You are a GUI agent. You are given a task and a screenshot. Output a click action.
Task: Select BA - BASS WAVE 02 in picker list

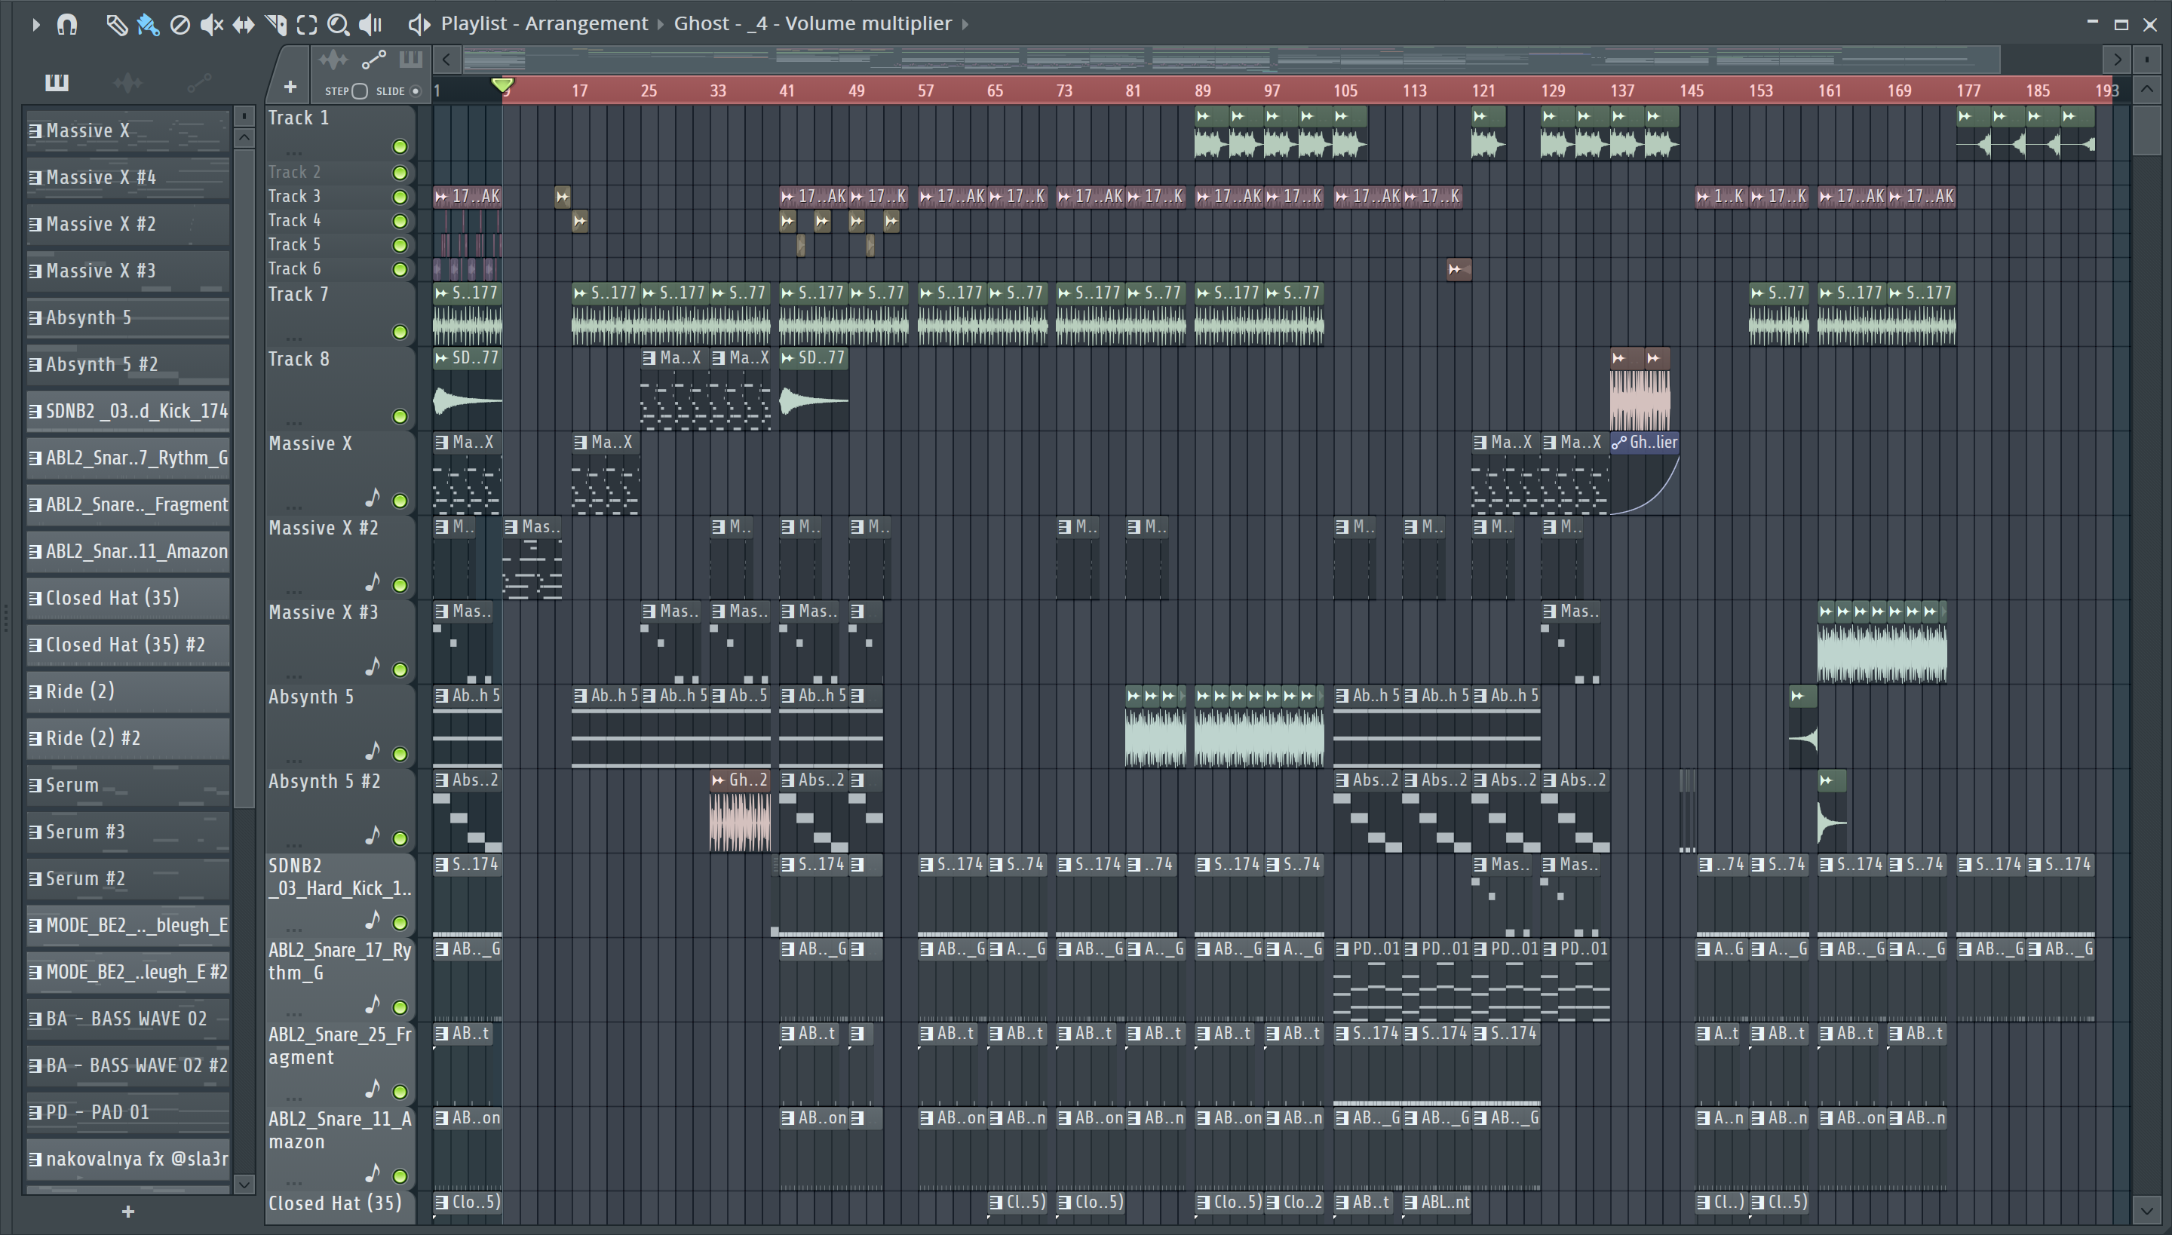[128, 1019]
